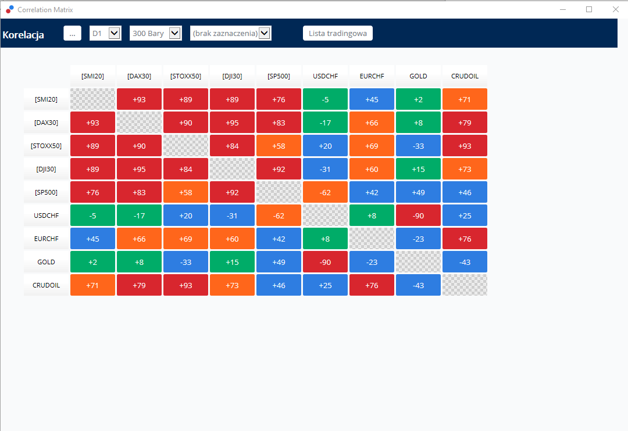The image size is (628, 431).
Task: Expand the D1 timeframe dropdown
Action: coord(105,33)
